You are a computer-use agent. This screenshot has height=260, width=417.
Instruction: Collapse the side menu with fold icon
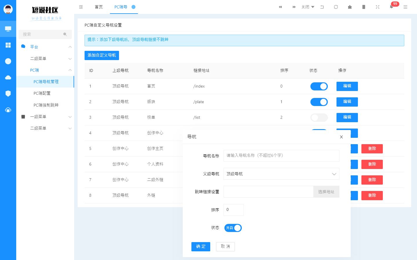point(81,7)
